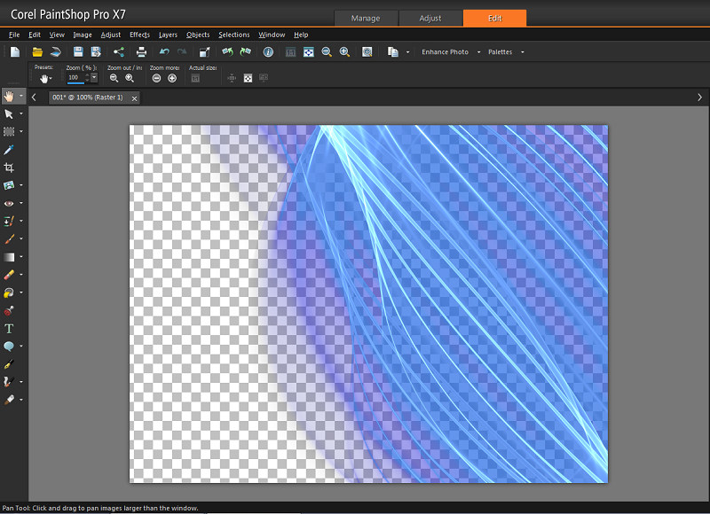Select the Text tool

point(9,329)
